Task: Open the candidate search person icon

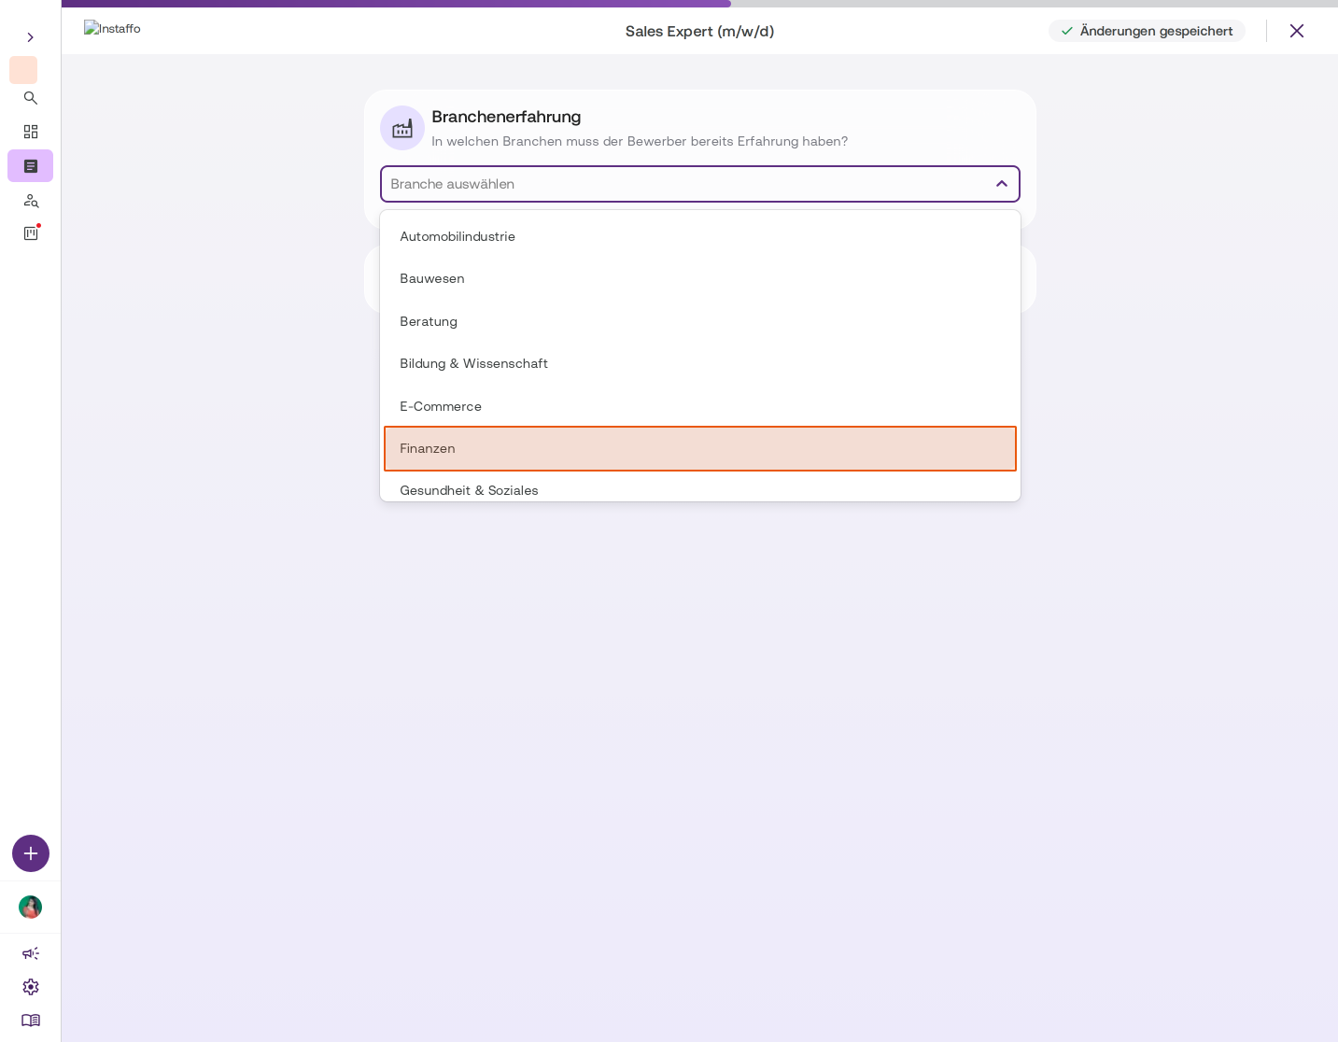Action: pos(31,200)
